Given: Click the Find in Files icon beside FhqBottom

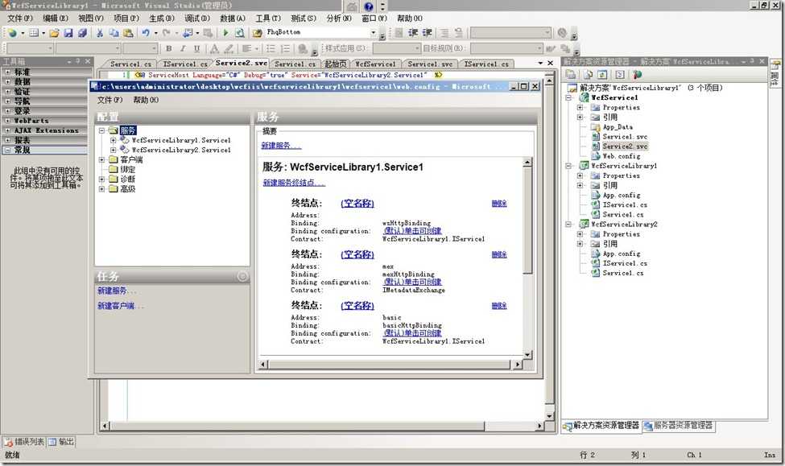Looking at the screenshot, I should tap(258, 33).
